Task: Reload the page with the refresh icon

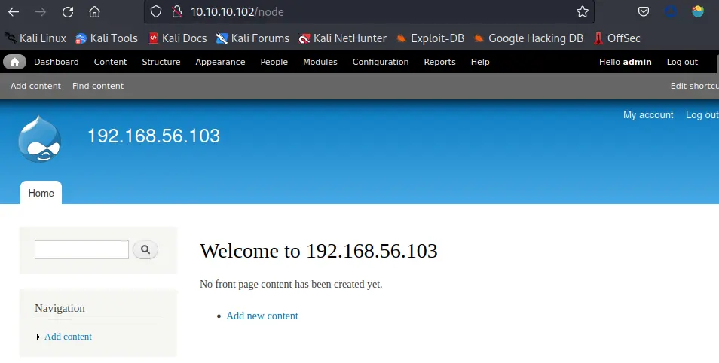Action: click(x=68, y=12)
